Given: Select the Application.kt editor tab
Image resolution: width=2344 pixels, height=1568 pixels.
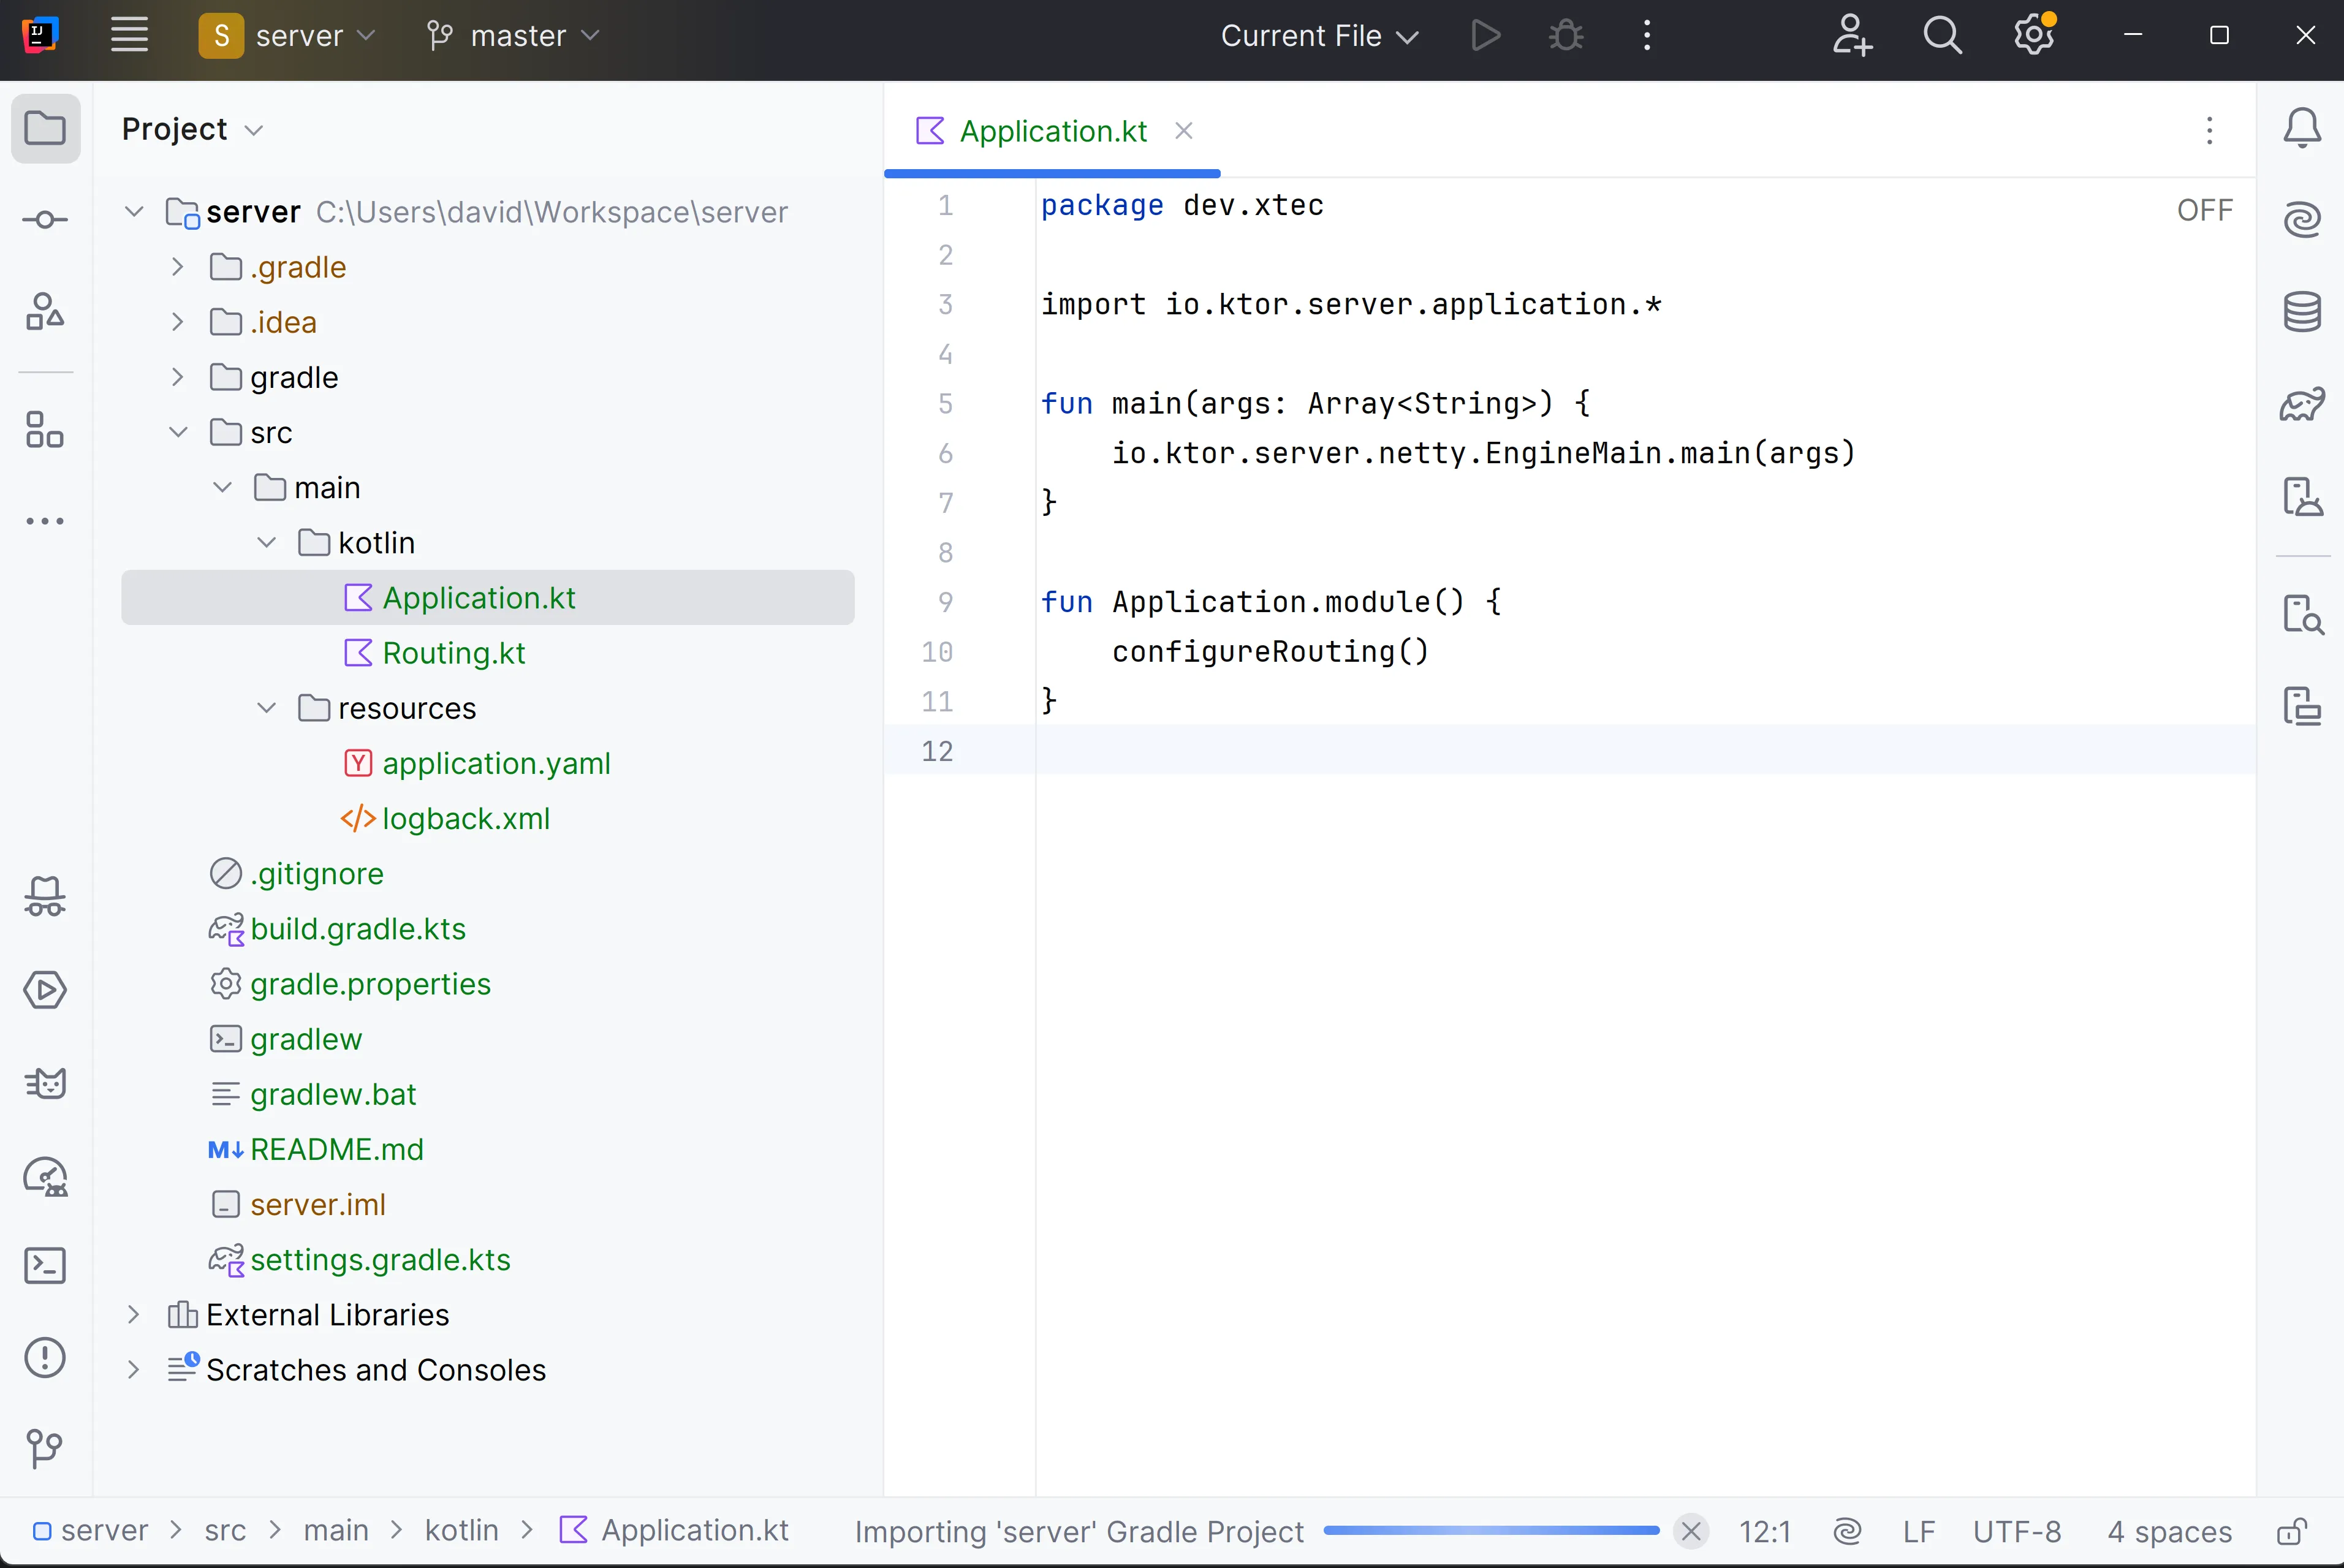Looking at the screenshot, I should coord(1052,131).
